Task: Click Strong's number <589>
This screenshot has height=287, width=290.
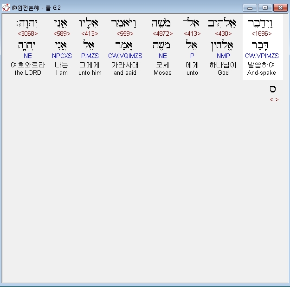Action: [62, 33]
